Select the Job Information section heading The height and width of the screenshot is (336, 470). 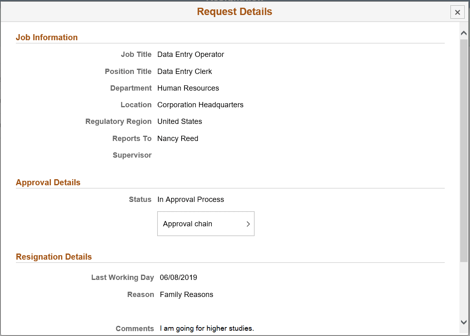[47, 37]
